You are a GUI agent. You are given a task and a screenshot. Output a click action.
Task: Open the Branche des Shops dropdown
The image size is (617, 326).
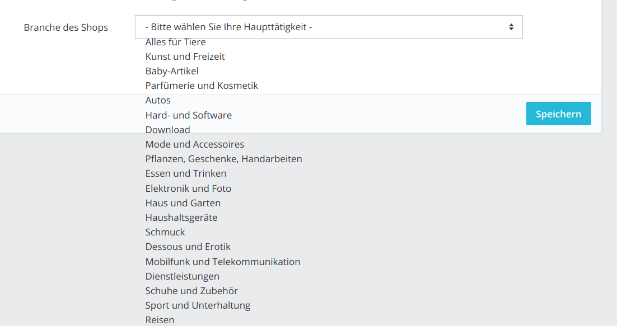[x=328, y=27]
